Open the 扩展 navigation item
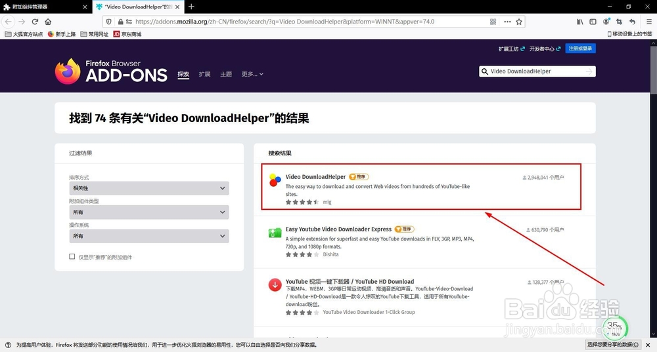 pyautogui.click(x=204, y=74)
